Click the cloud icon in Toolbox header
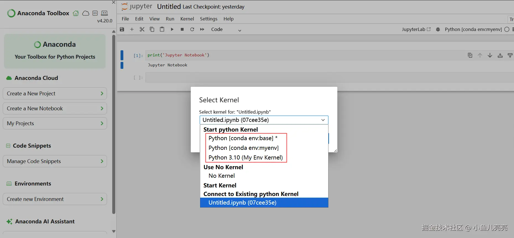Image resolution: width=514 pixels, height=238 pixels. [x=86, y=13]
